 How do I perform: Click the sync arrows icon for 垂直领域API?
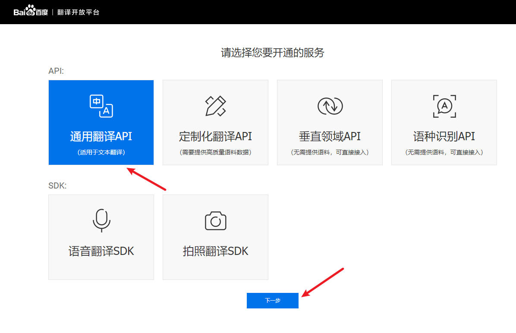click(330, 106)
